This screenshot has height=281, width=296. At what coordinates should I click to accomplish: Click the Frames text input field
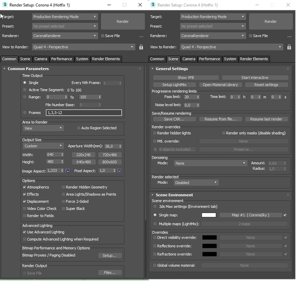click(x=84, y=113)
